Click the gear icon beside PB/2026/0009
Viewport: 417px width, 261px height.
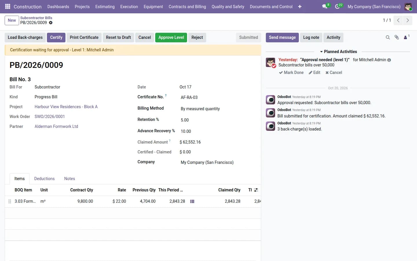[51, 23]
